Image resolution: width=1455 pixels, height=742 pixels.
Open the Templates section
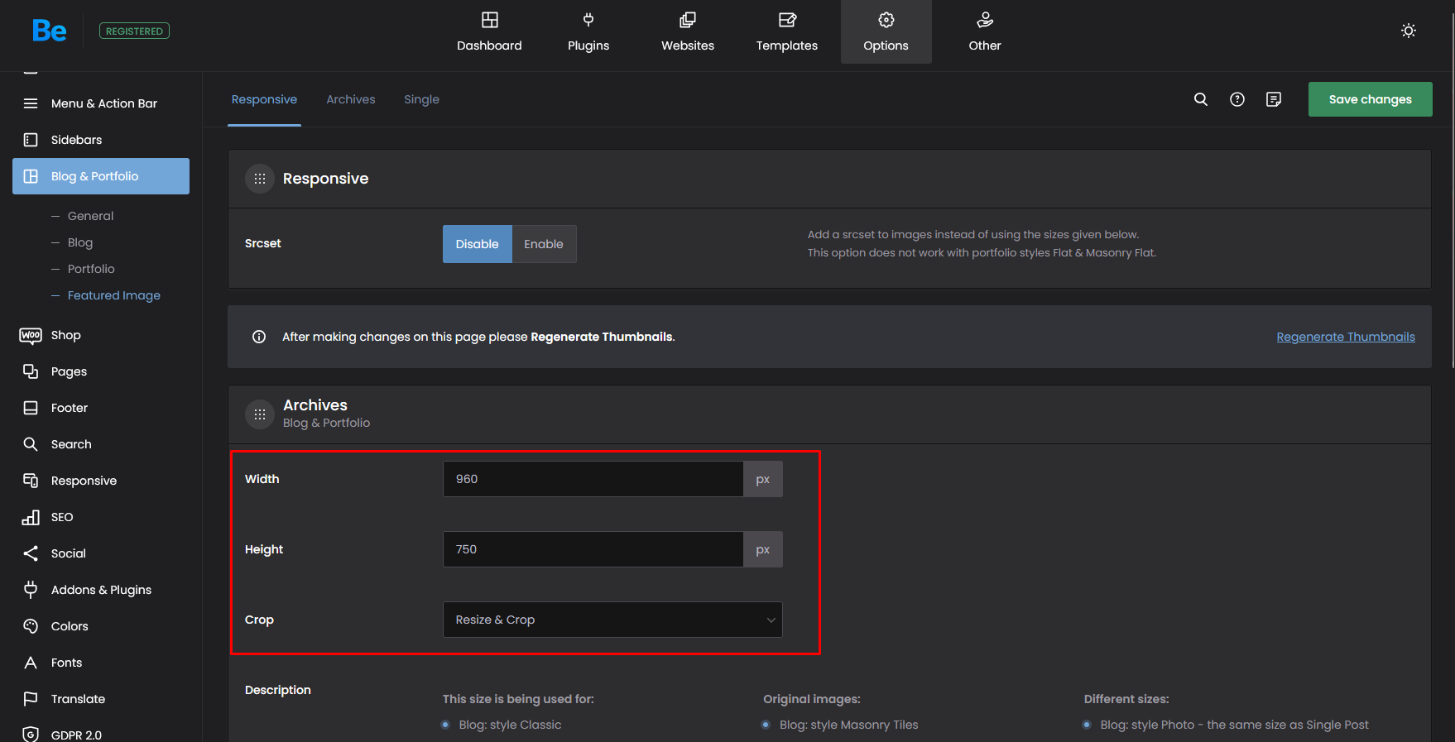787,32
